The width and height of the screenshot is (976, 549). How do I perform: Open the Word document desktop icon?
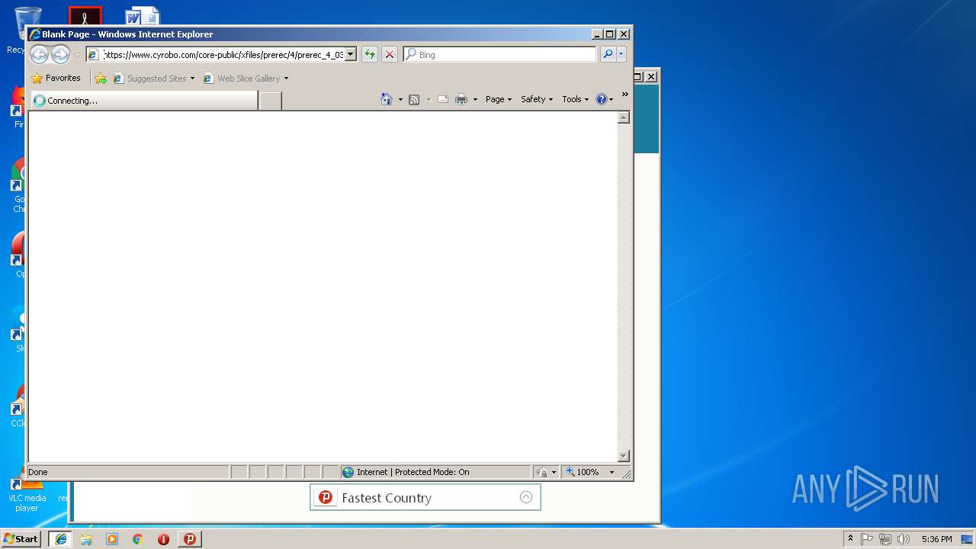[x=142, y=15]
